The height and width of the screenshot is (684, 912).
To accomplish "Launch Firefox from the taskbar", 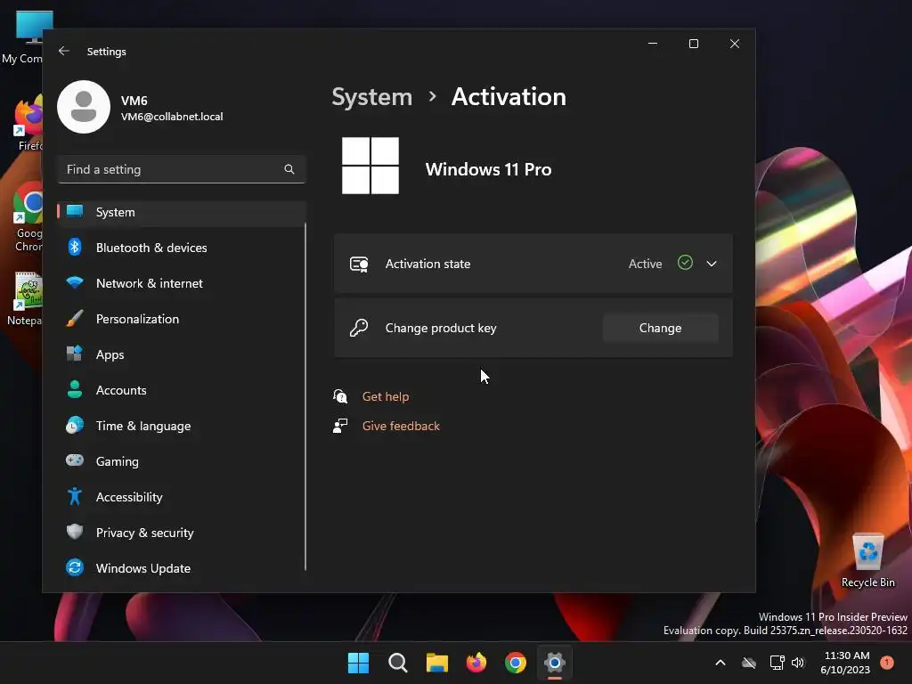I will pos(476,663).
